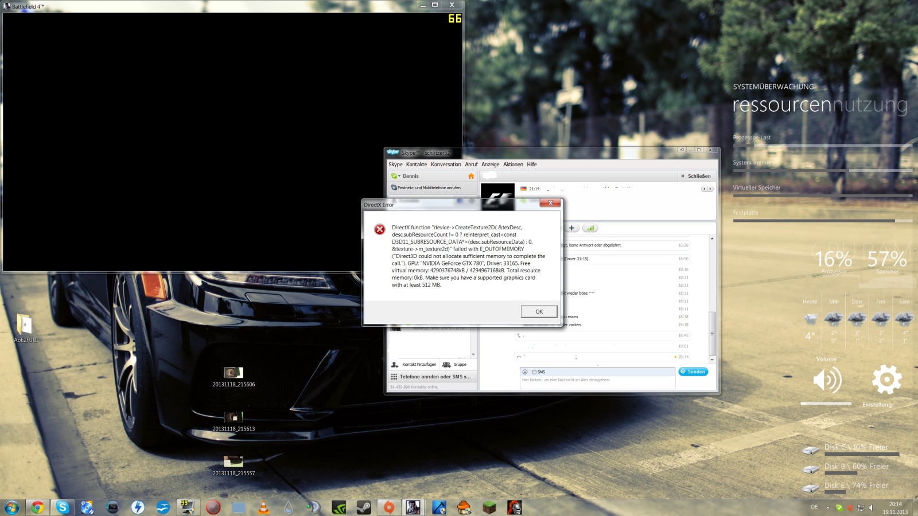The image size is (918, 516).
Task: Launch Steam from the taskbar
Action: tap(364, 507)
